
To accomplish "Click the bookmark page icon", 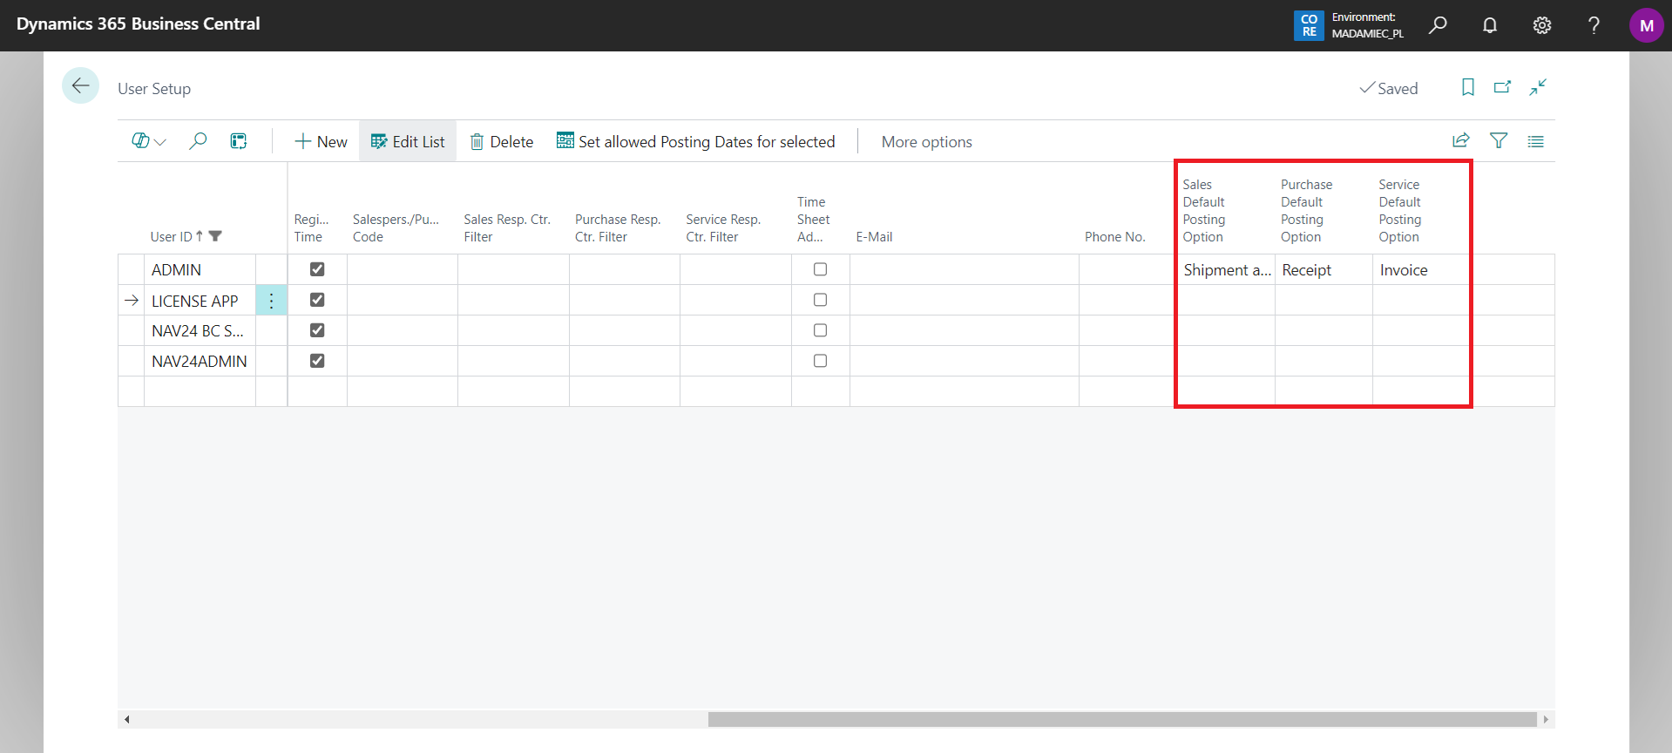I will (1468, 87).
